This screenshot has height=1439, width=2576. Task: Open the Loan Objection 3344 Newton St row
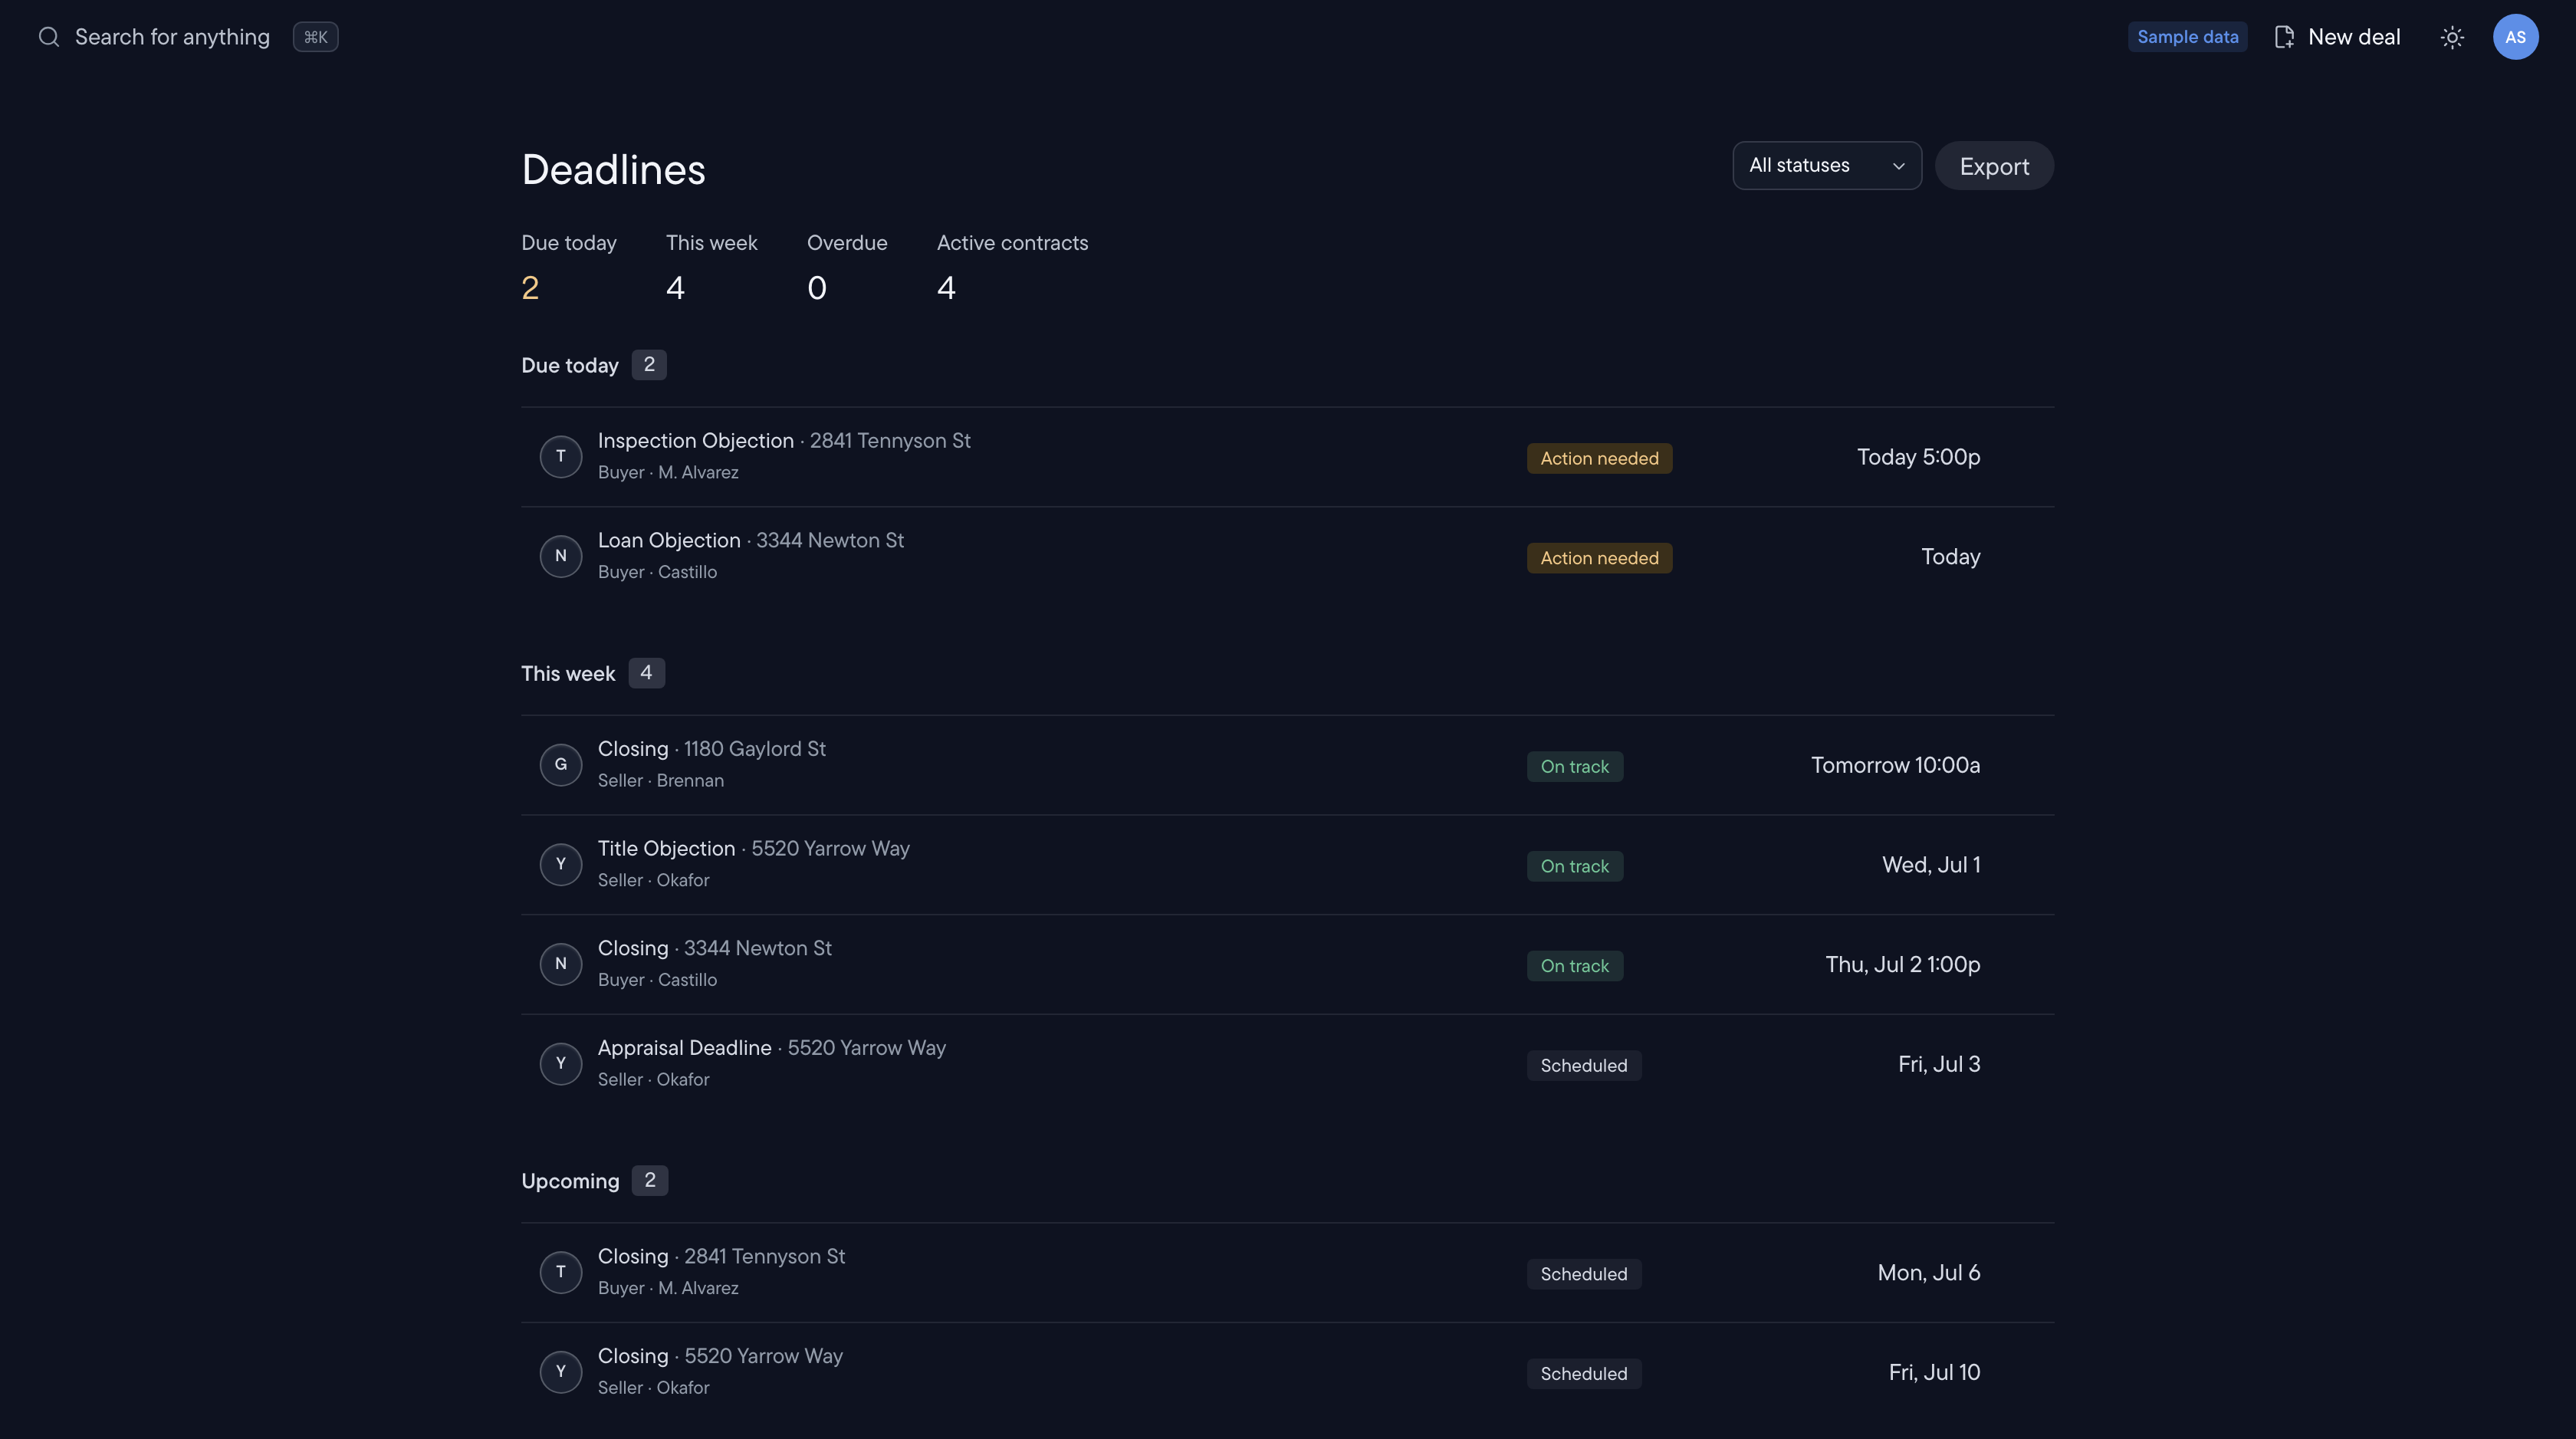tap(1287, 557)
